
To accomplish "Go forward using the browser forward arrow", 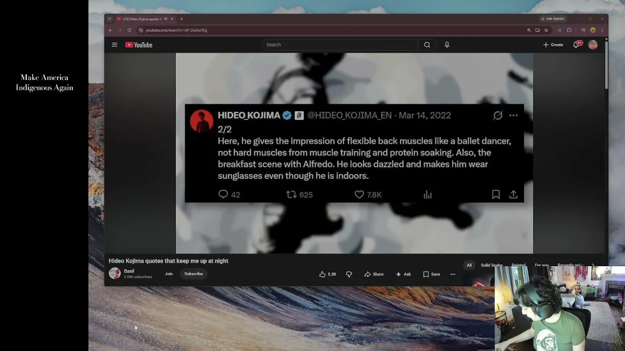I will (120, 30).
